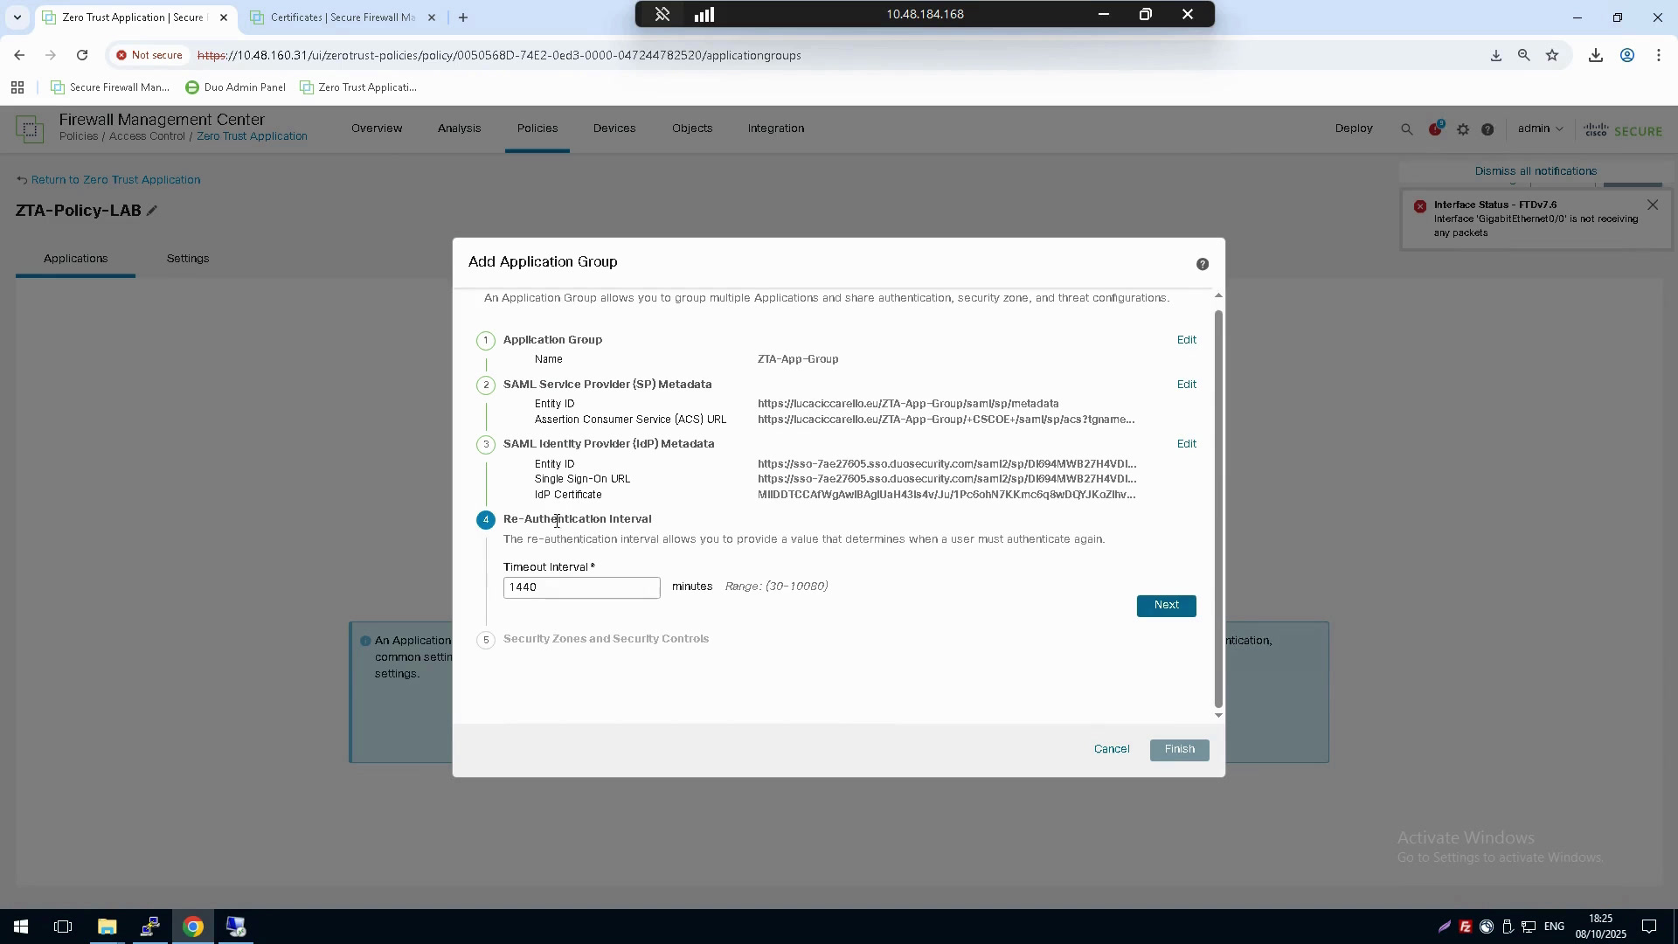Screen dimensions: 1678x944
Task: Bookmark this page with the star icon
Action: (1552, 55)
